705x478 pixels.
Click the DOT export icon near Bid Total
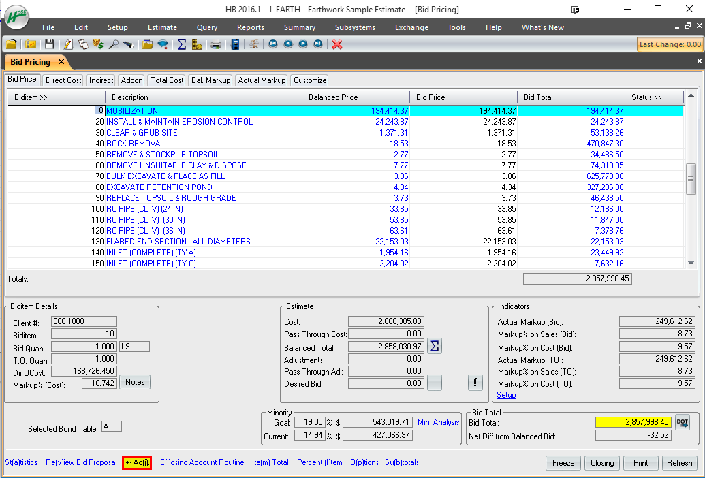(682, 422)
